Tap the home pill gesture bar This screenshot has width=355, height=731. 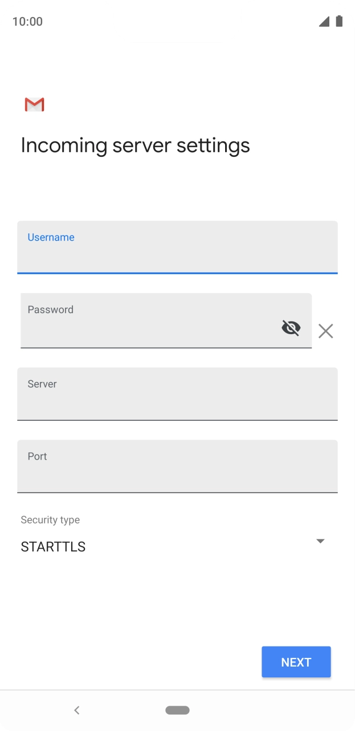(177, 710)
